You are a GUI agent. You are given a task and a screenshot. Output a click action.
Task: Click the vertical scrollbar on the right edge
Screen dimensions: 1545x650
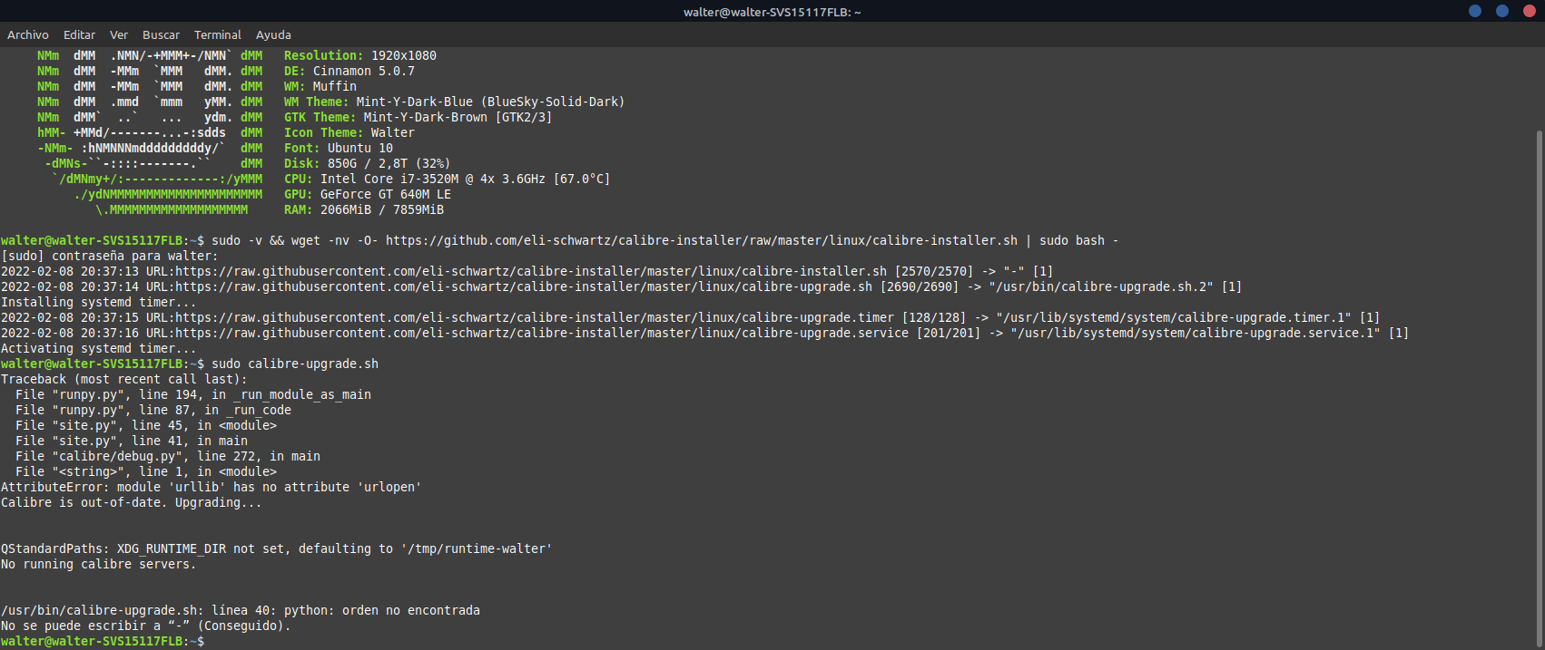coord(1539,363)
